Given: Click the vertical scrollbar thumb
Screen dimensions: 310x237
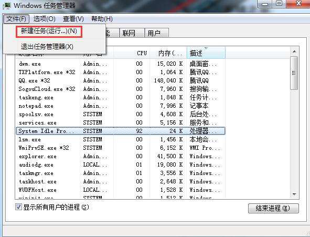Looking at the screenshot, I should pyautogui.click(x=294, y=73).
